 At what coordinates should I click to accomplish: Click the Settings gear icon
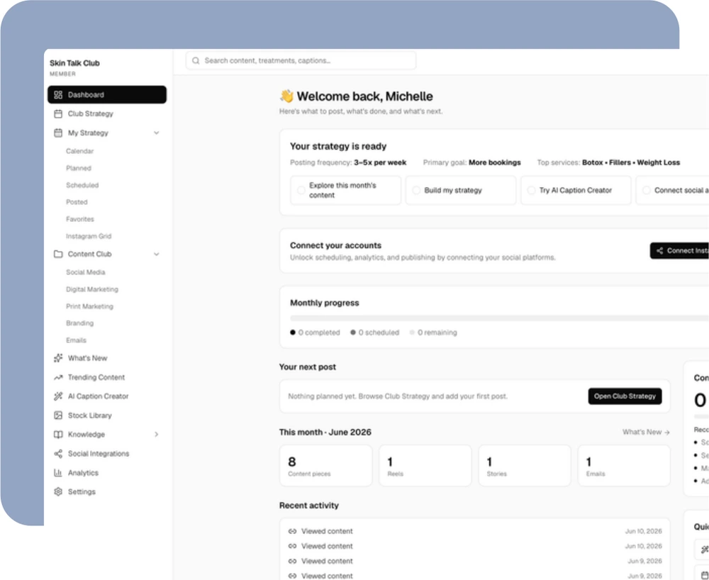pyautogui.click(x=58, y=491)
